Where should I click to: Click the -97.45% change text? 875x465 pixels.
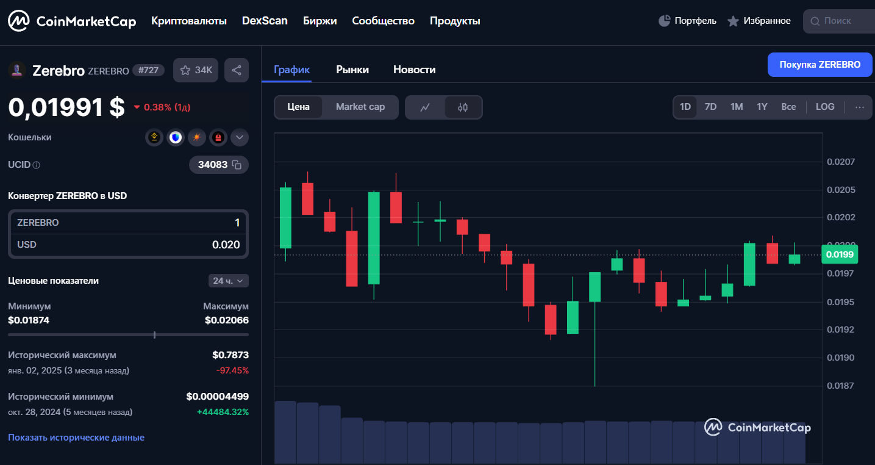click(x=232, y=370)
